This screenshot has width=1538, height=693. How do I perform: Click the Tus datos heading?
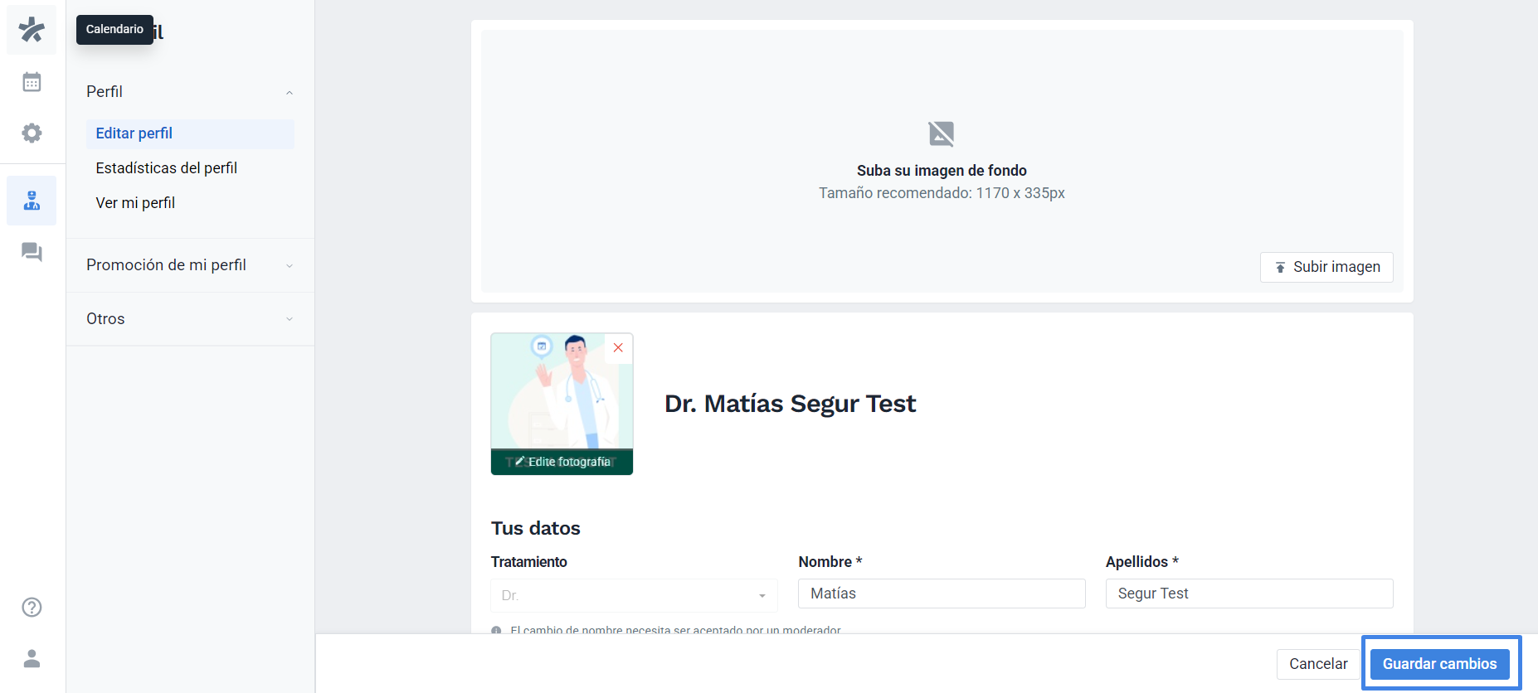(536, 528)
